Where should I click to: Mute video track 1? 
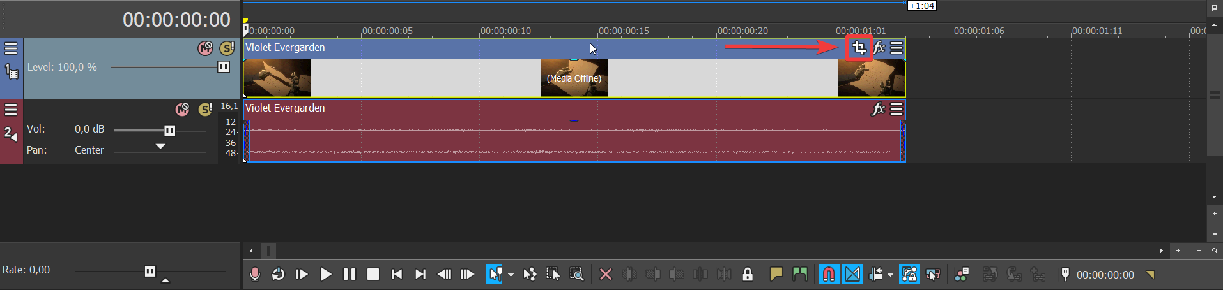pos(205,48)
